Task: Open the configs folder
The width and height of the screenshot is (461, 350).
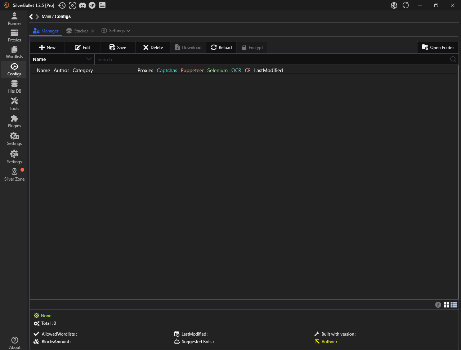Action: 438,47
